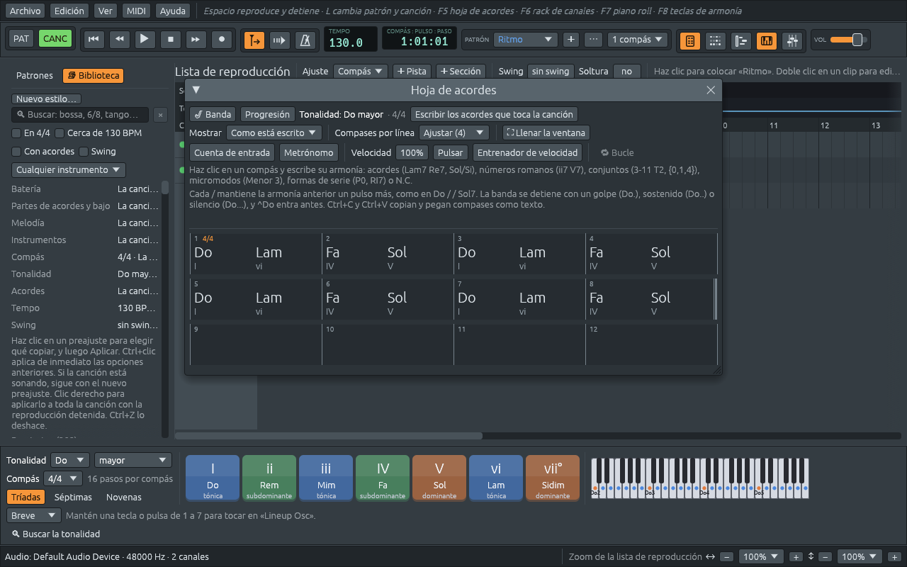
Task: Click the Cuenta de entrada button
Action: click(232, 152)
